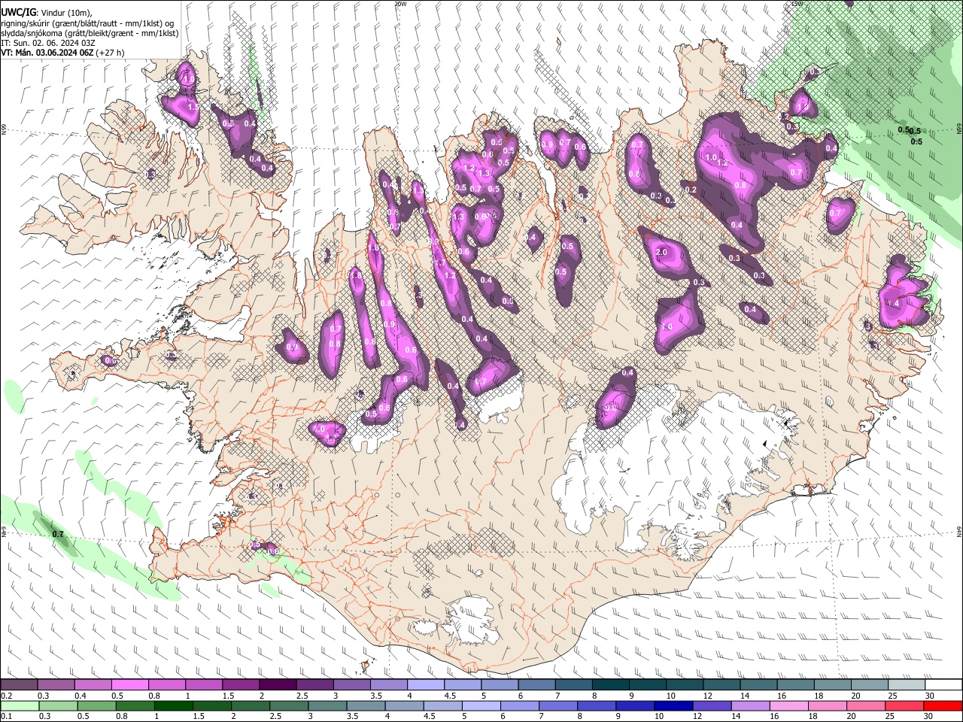Click the top-row legend swatch for 6–7
Viewport: 963px width, 722px height.
[536, 685]
